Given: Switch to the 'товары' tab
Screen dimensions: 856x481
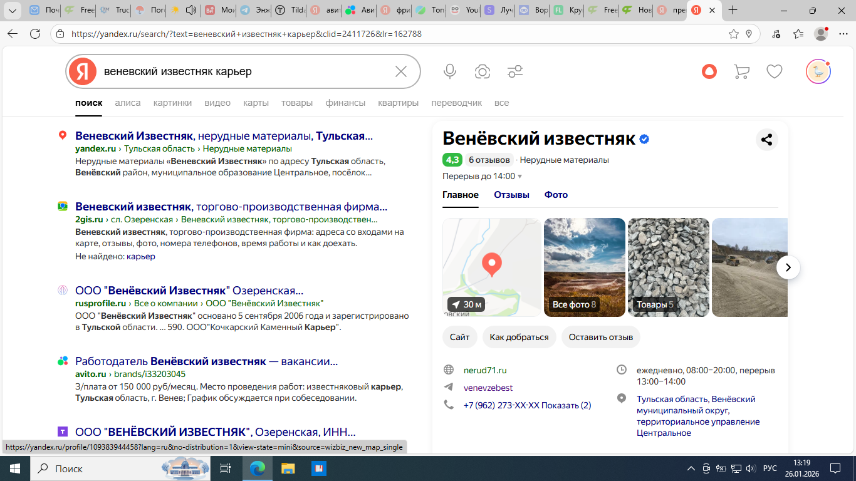Looking at the screenshot, I should (297, 103).
